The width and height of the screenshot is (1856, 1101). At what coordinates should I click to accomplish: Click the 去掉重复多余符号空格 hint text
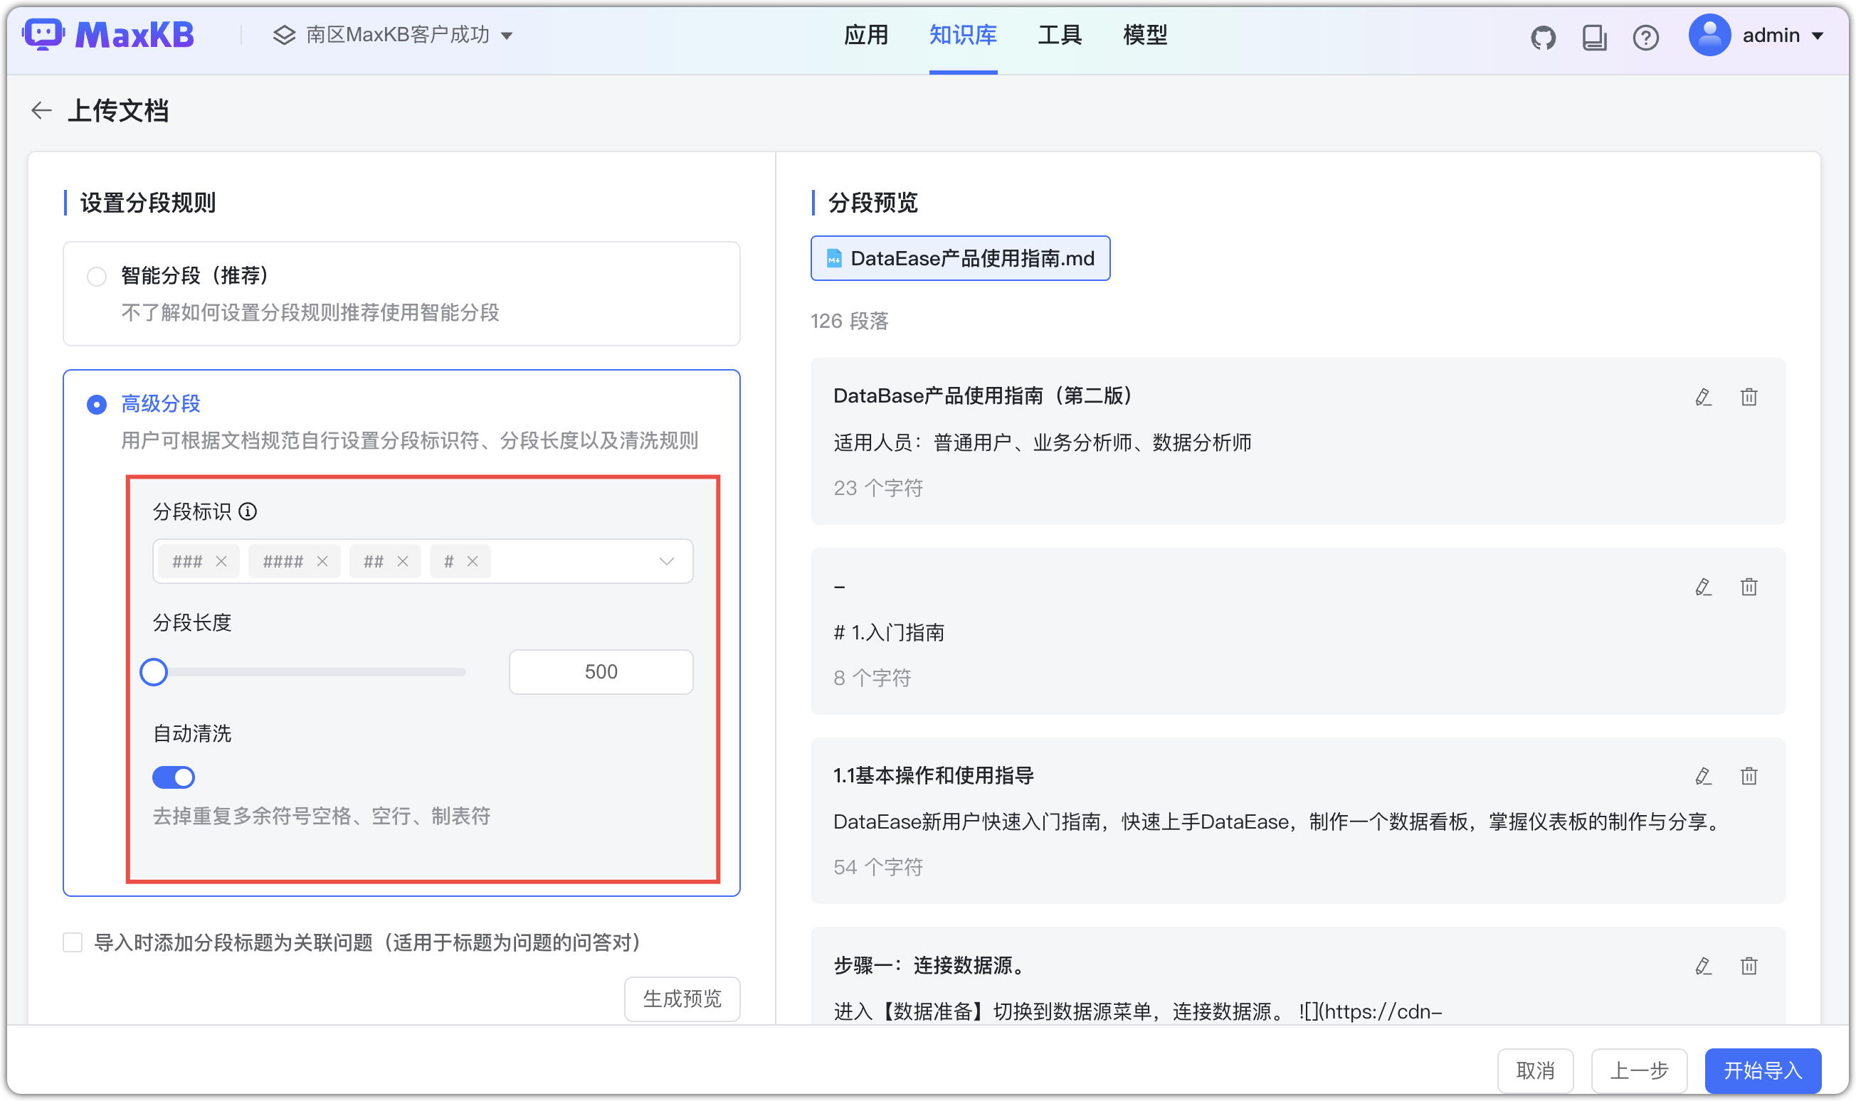click(x=322, y=816)
